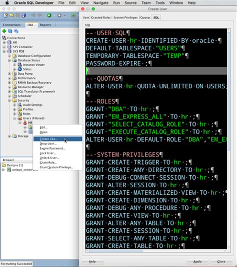Click the RMAN Backup/Recovery icon
Image resolution: width=237 pixels, height=267 pixels.
(x=14, y=83)
